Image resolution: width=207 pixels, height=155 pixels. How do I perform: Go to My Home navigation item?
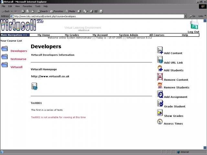pyautogui.click(x=44, y=35)
